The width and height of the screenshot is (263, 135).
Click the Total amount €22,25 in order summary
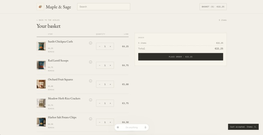click(219, 49)
